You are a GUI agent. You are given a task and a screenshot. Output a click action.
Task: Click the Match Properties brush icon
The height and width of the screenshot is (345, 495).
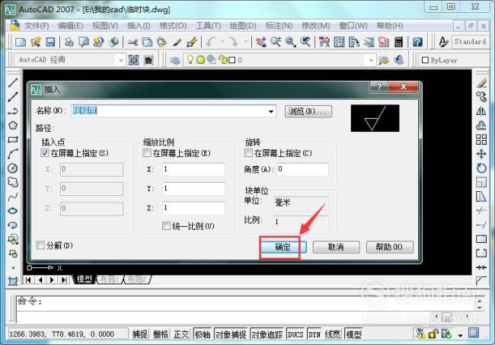tap(177, 42)
